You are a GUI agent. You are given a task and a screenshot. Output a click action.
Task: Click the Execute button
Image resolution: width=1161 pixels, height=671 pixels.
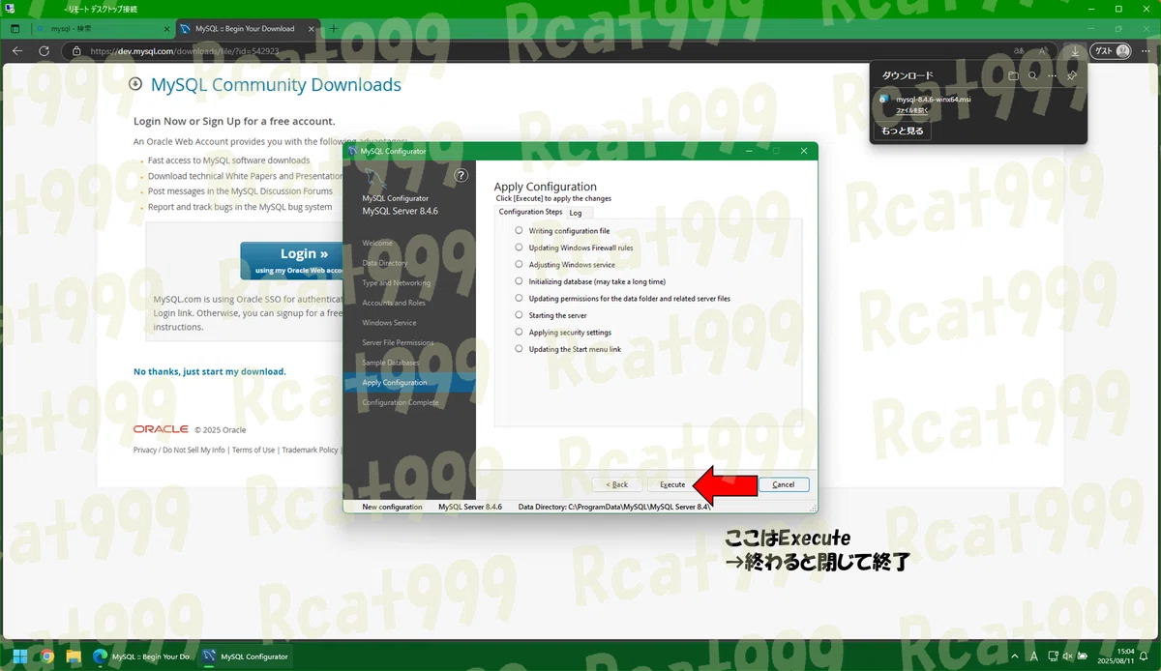(672, 484)
